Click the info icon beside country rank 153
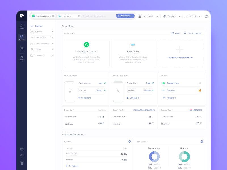227x170 pixels. (x=153, y=123)
